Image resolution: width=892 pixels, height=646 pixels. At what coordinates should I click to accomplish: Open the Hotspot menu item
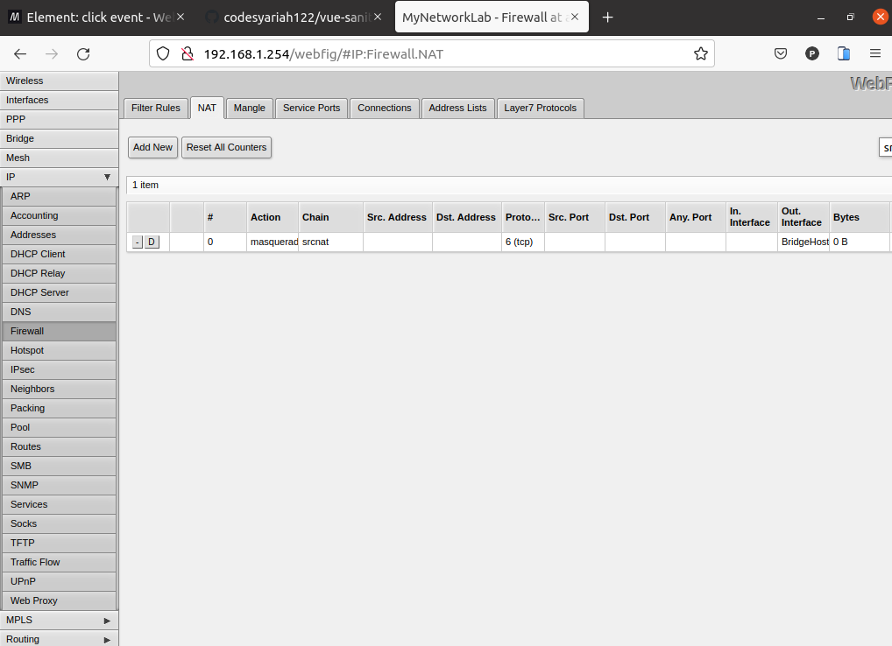[60, 350]
